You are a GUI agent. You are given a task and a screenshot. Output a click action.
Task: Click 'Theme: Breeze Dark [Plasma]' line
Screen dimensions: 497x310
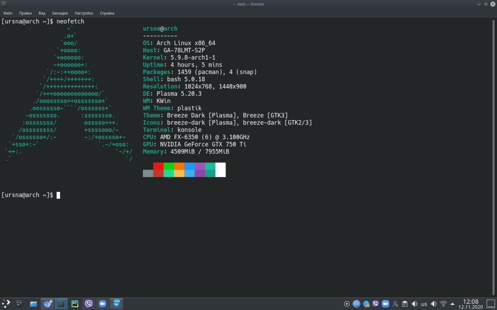point(215,115)
